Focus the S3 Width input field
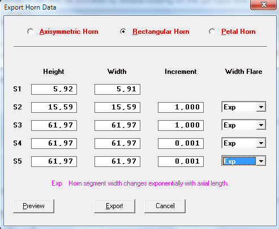This screenshot has height=229, width=279. (117, 125)
